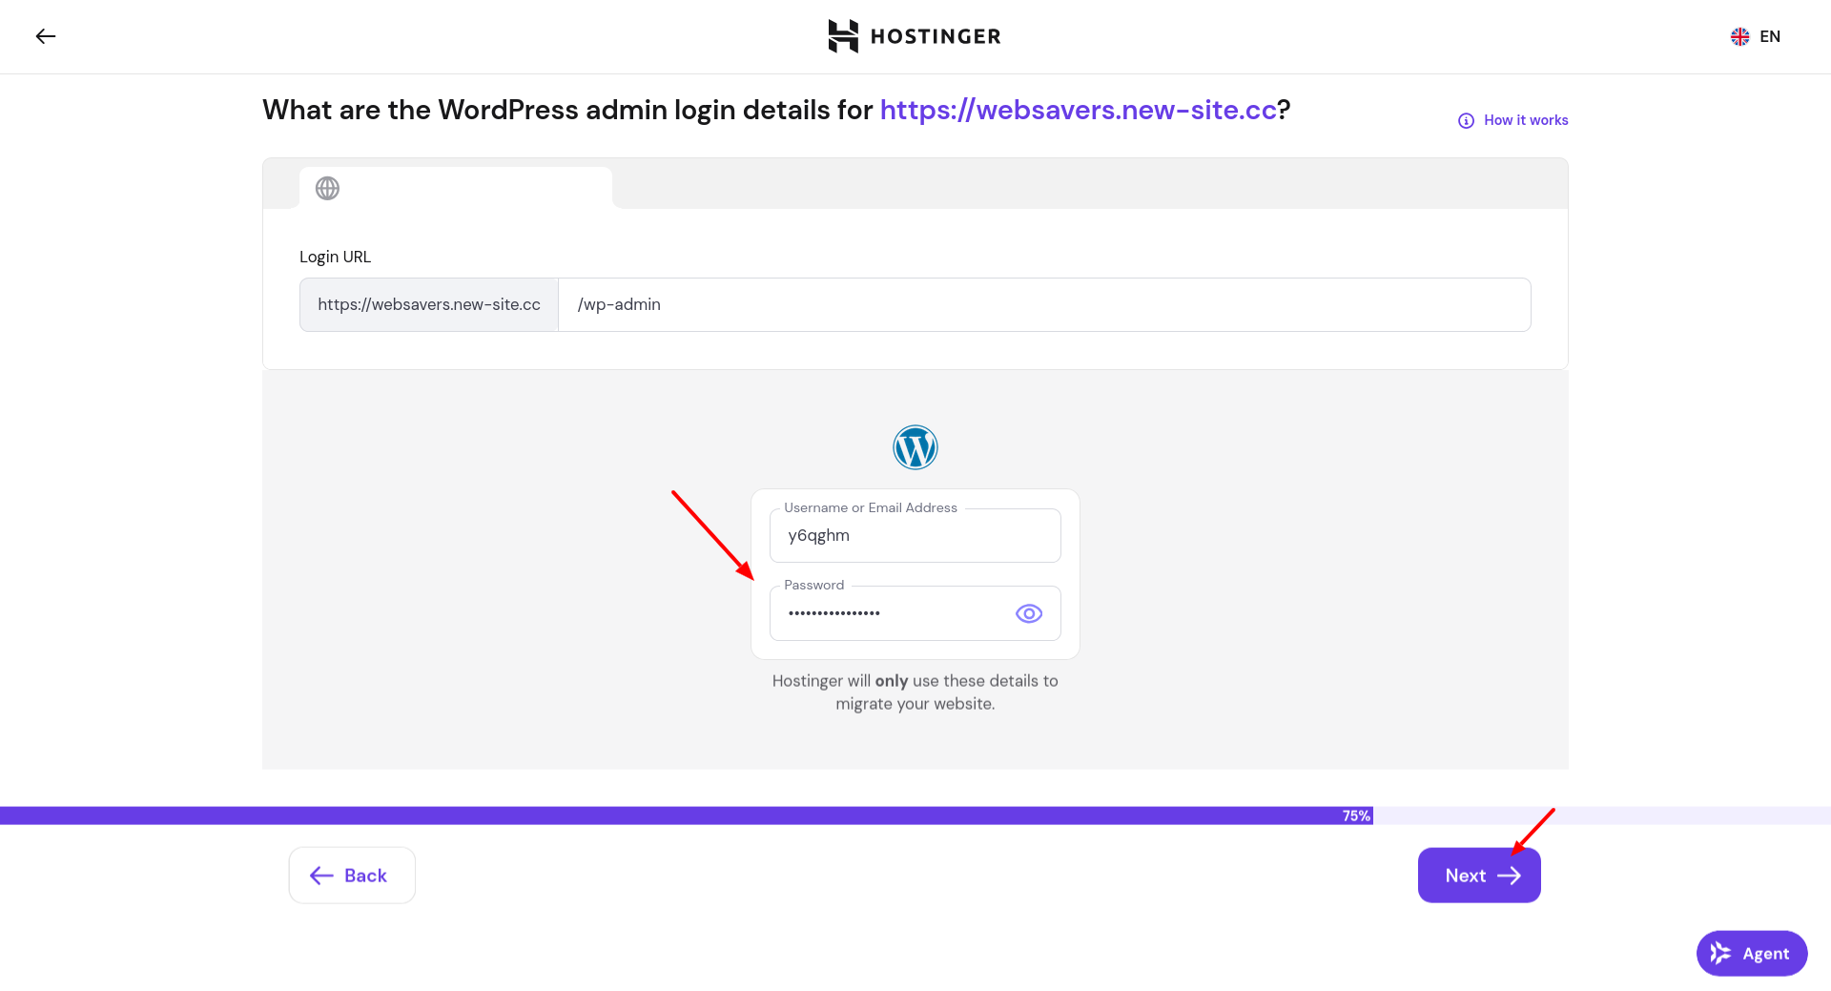Screen dimensions: 1831x991
Task: Show password using the eye icon
Action: [x=1029, y=613]
